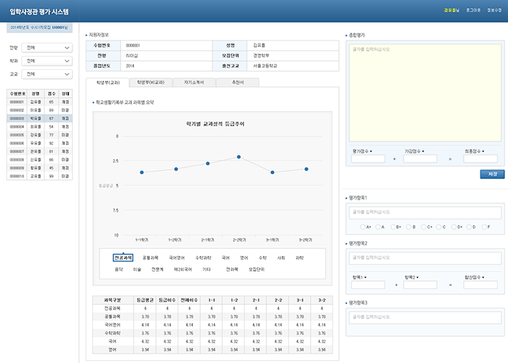Click the 수학과학 row label in grade table
The image size is (508, 363).
[x=112, y=333]
